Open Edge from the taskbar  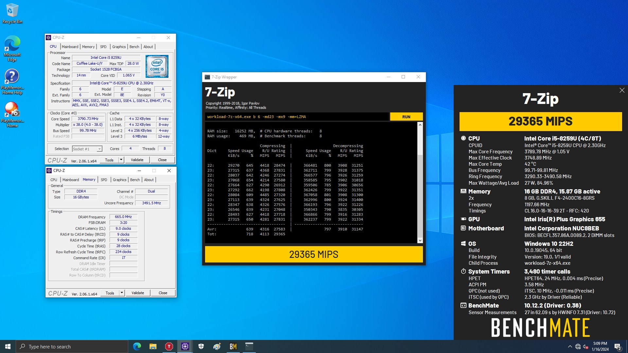click(x=137, y=346)
